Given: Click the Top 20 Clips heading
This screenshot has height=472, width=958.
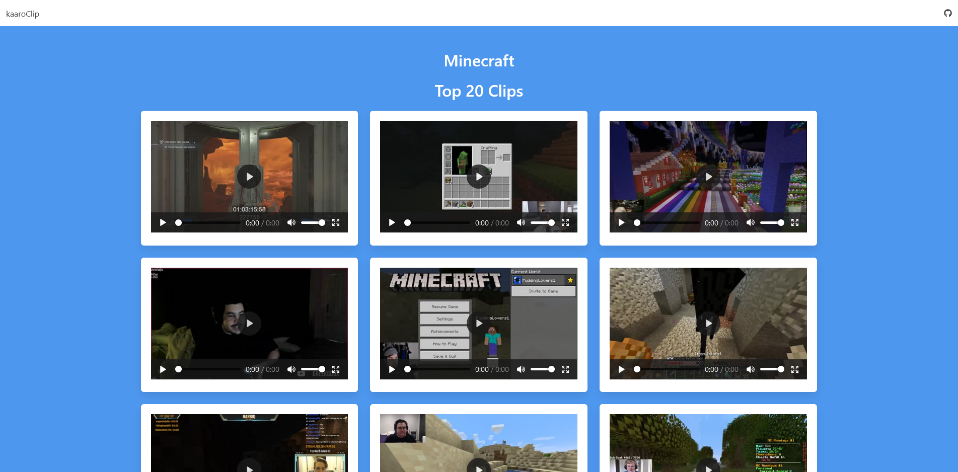Looking at the screenshot, I should (479, 91).
